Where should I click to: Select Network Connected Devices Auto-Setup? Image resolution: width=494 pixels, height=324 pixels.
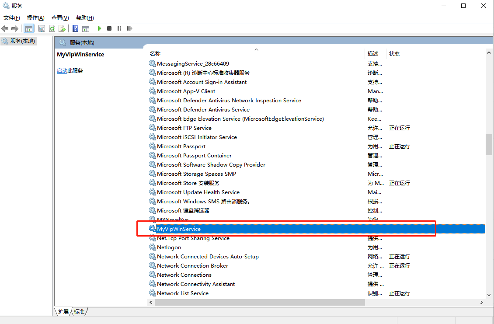[317, 257]
